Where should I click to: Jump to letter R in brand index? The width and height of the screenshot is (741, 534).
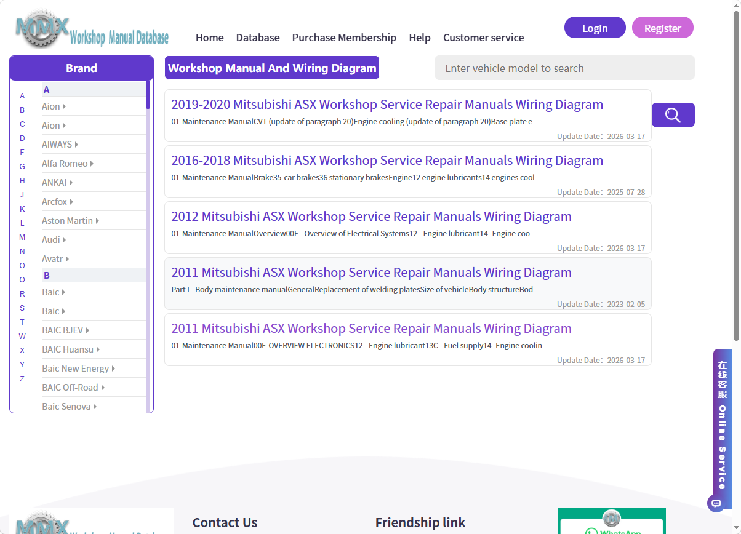[22, 294]
